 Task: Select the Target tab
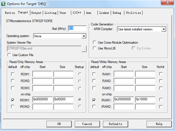coord(23,12)
